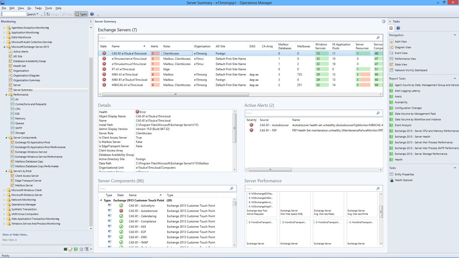The height and width of the screenshot is (258, 459).
Task: Run Configuration Changes report
Action: 408,108
